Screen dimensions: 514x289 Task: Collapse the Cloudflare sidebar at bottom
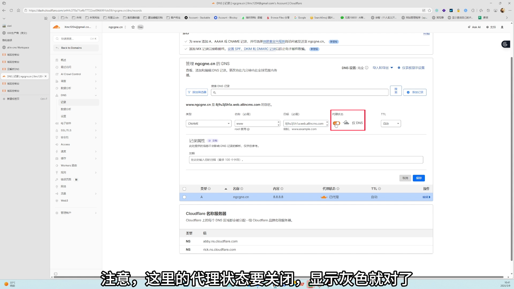56,274
